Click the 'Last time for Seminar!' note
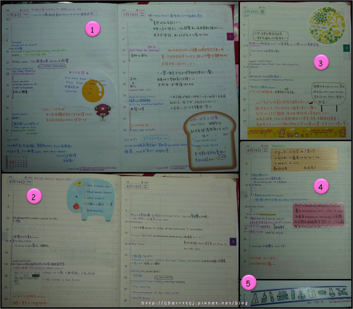Image resolution: width=353 pixels, height=309 pixels. (x=145, y=50)
